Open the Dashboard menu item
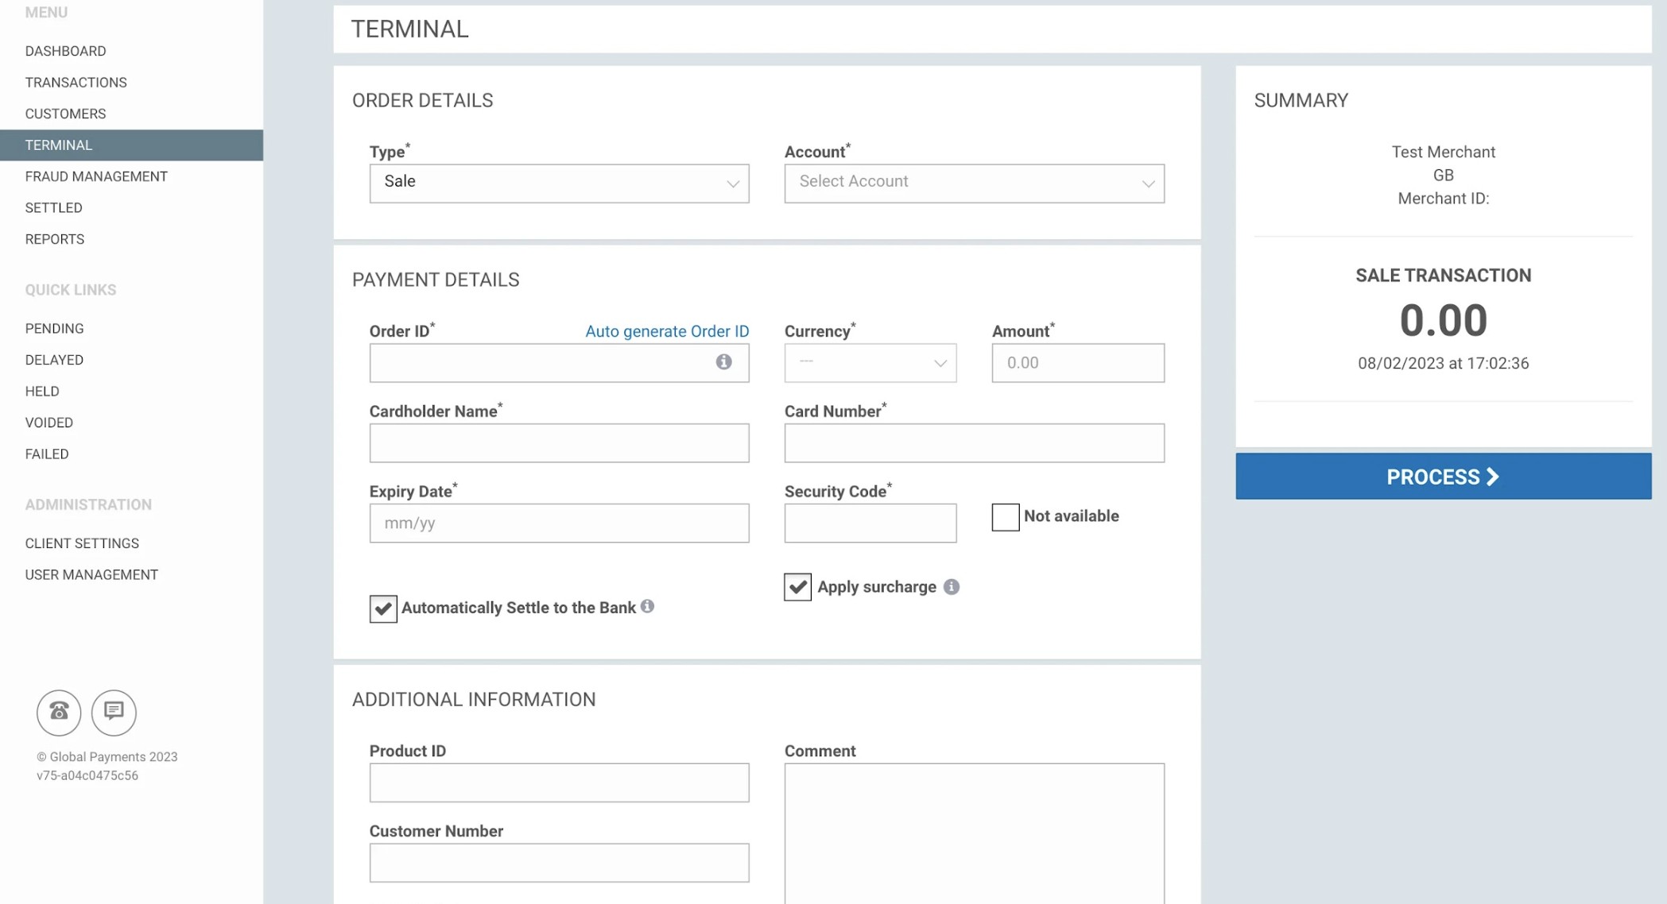Image resolution: width=1667 pixels, height=904 pixels. click(x=65, y=51)
